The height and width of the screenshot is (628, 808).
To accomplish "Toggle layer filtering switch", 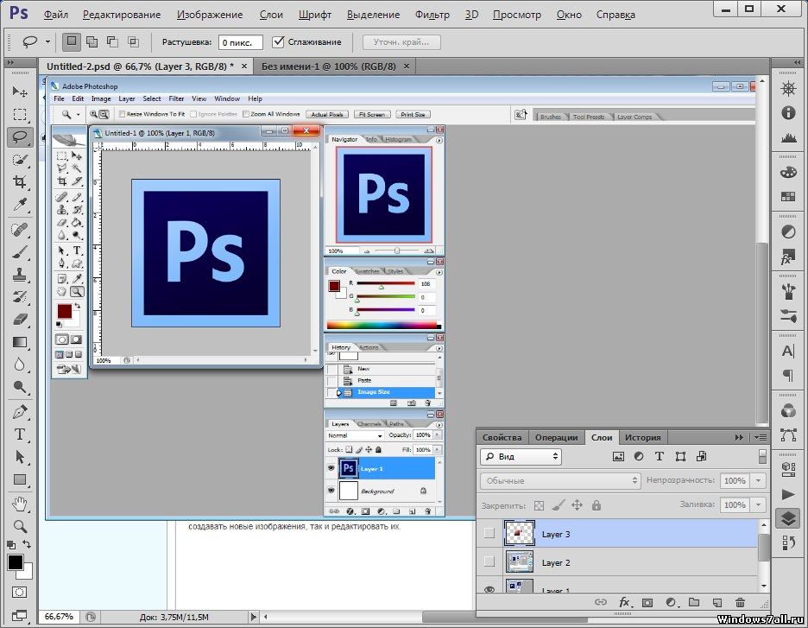I will click(762, 456).
